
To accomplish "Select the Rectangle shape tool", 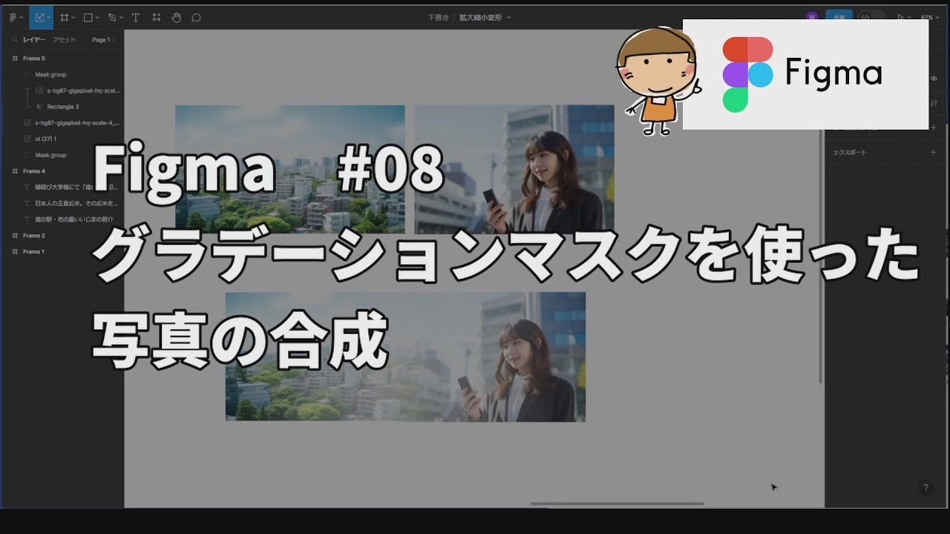I will coord(88,17).
